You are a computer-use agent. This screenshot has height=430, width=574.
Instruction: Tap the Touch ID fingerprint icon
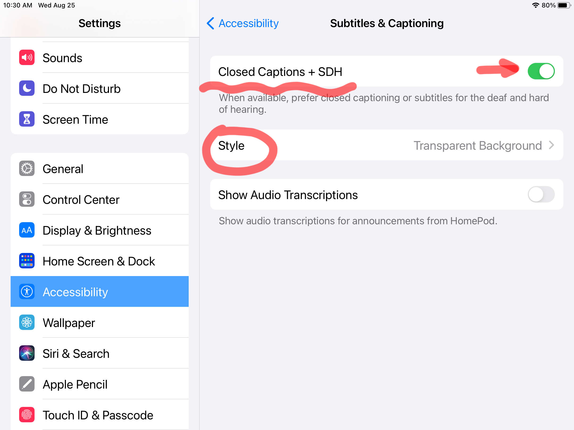[x=27, y=415]
